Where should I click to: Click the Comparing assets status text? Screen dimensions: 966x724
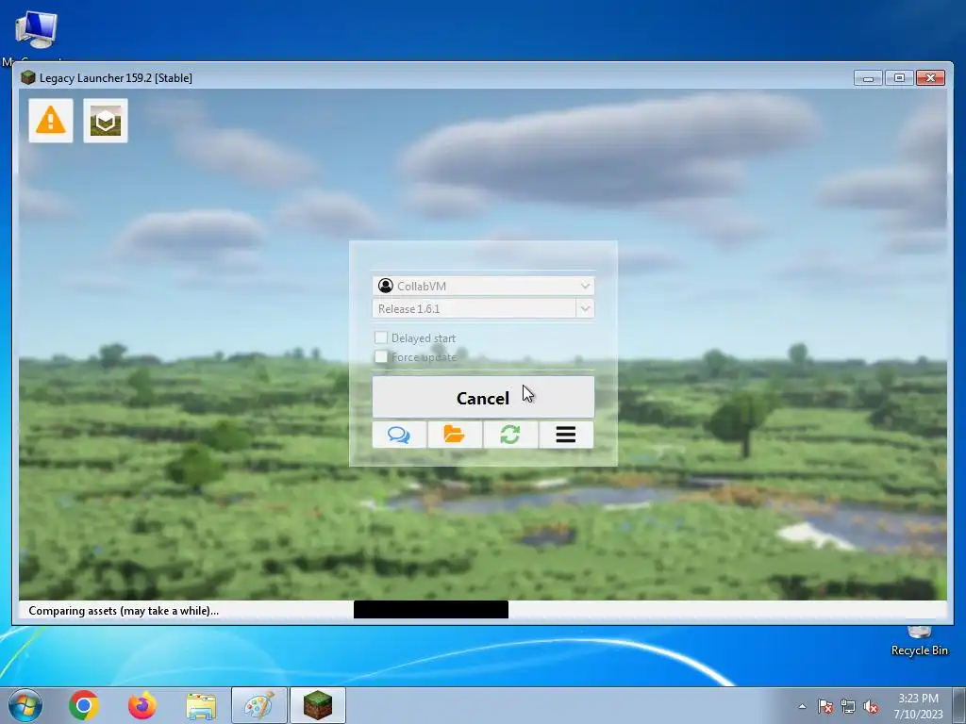[x=124, y=611]
